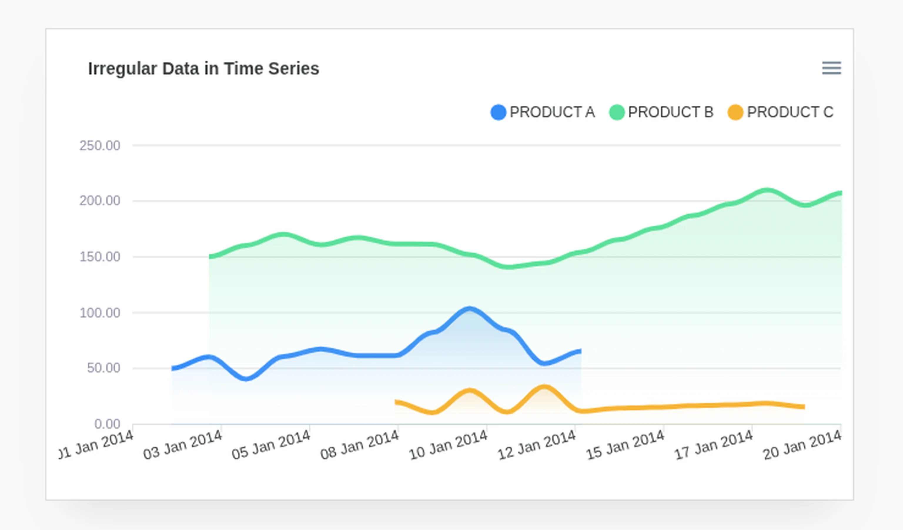
Task: Click the orange PRODUCT C legend marker
Action: coord(735,113)
